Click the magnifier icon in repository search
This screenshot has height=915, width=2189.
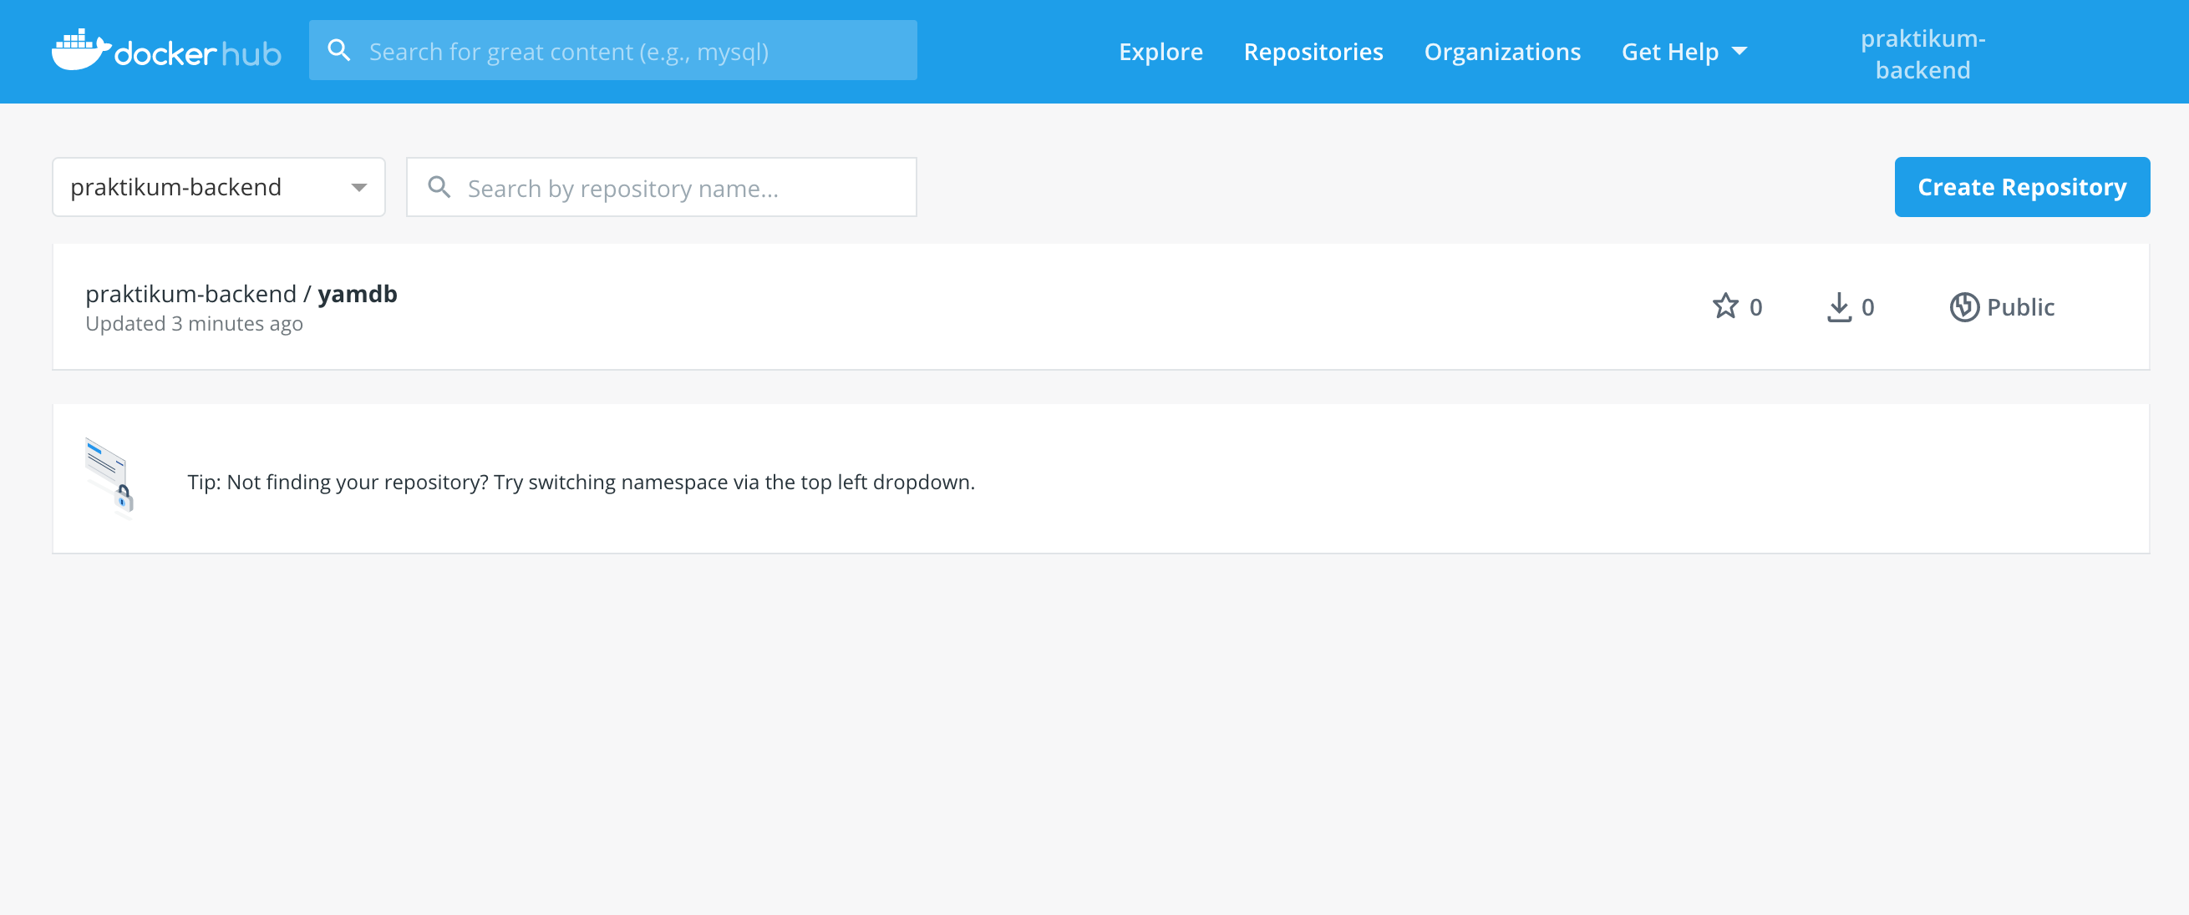[x=439, y=187]
